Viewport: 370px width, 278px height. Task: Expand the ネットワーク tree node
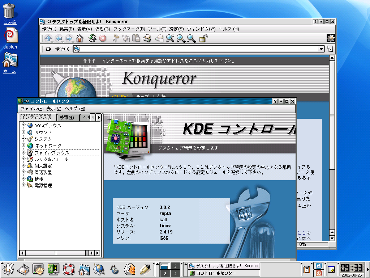23,145
